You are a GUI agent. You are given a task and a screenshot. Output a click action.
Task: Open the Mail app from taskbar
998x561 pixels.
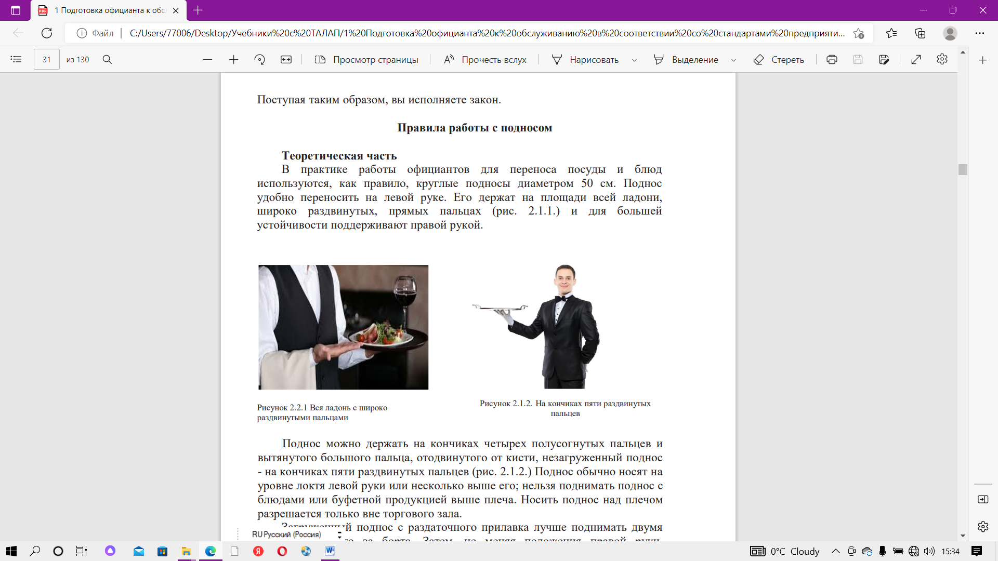[139, 551]
